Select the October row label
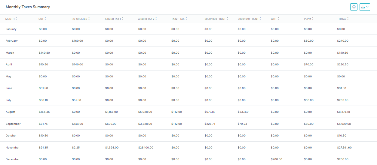 [11, 136]
